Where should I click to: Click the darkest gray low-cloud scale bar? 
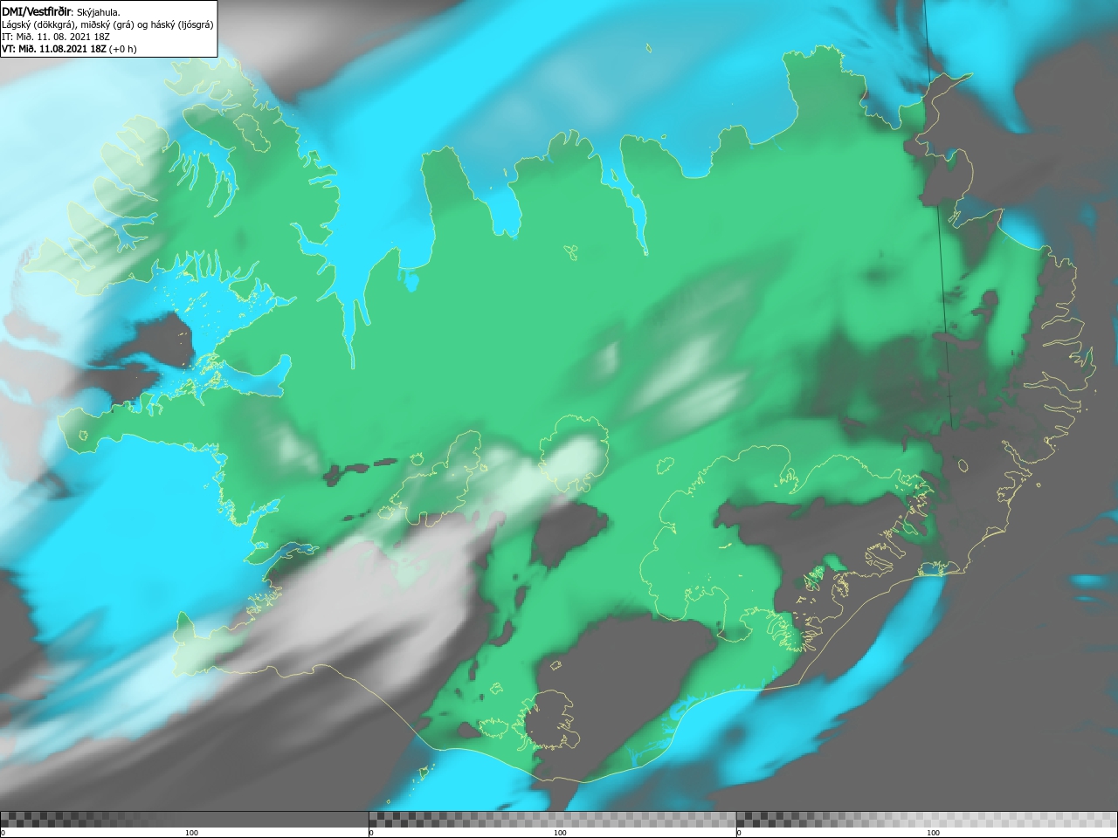click(184, 820)
